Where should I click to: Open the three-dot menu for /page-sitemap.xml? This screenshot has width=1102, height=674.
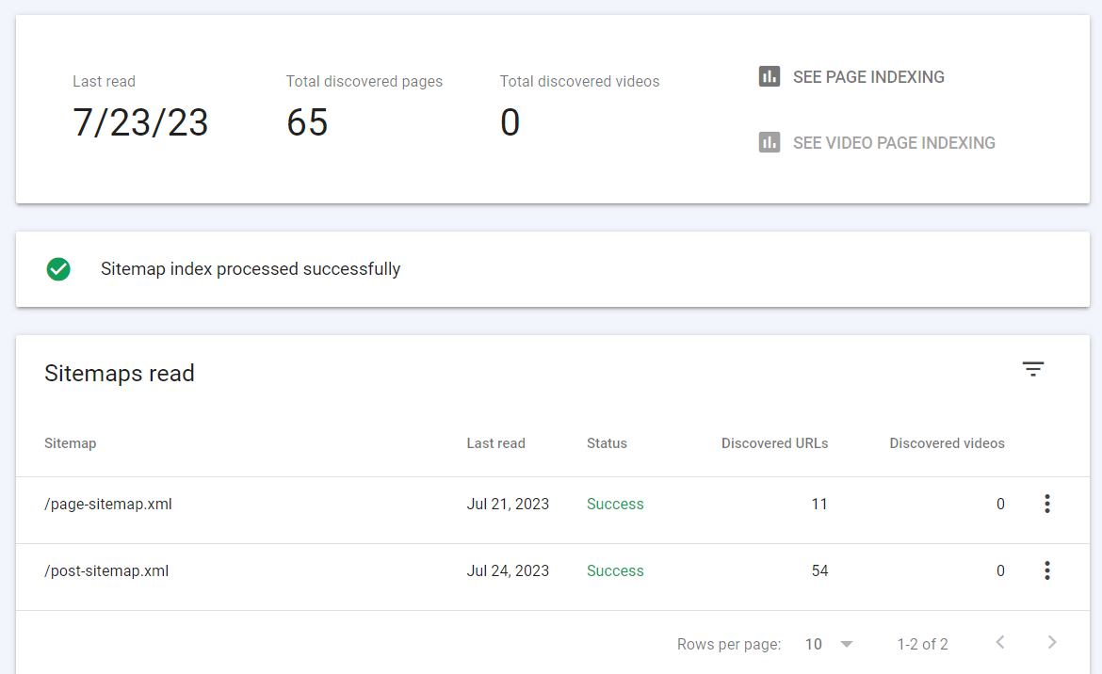pos(1046,505)
